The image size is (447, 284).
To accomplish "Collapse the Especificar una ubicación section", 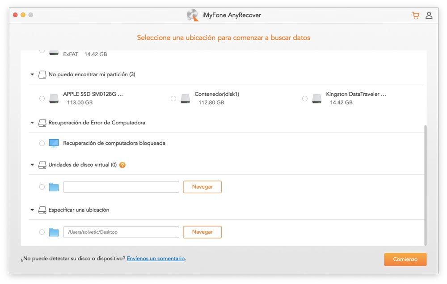I will click(x=32, y=210).
